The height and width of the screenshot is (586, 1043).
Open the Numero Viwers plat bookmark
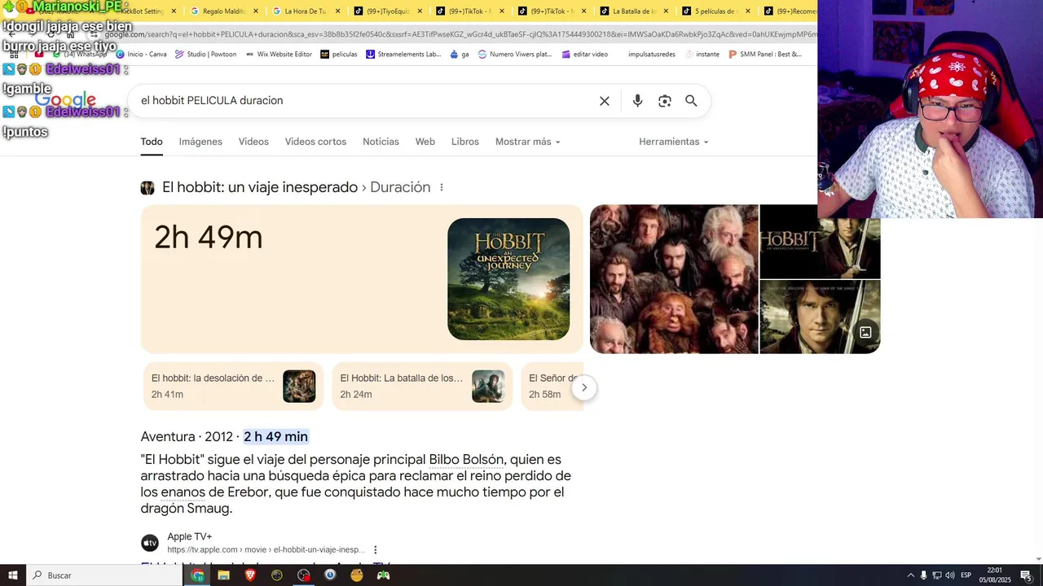coord(515,55)
